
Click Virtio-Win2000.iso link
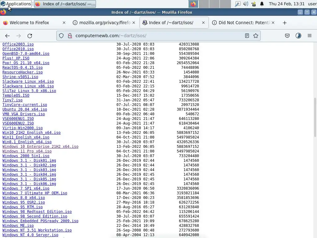[x=22, y=128]
